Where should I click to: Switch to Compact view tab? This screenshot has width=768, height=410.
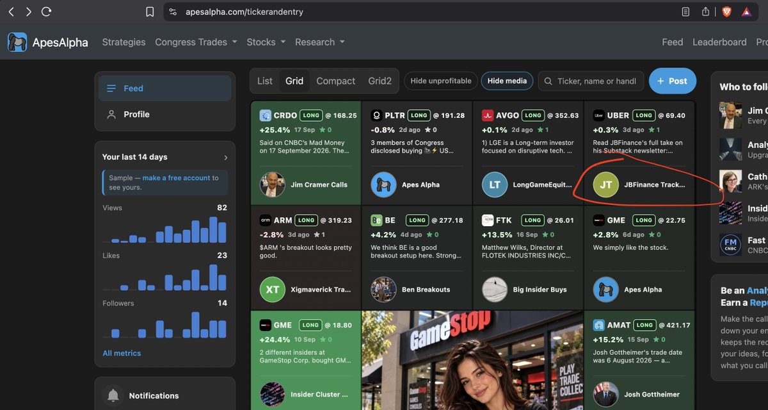coord(335,81)
